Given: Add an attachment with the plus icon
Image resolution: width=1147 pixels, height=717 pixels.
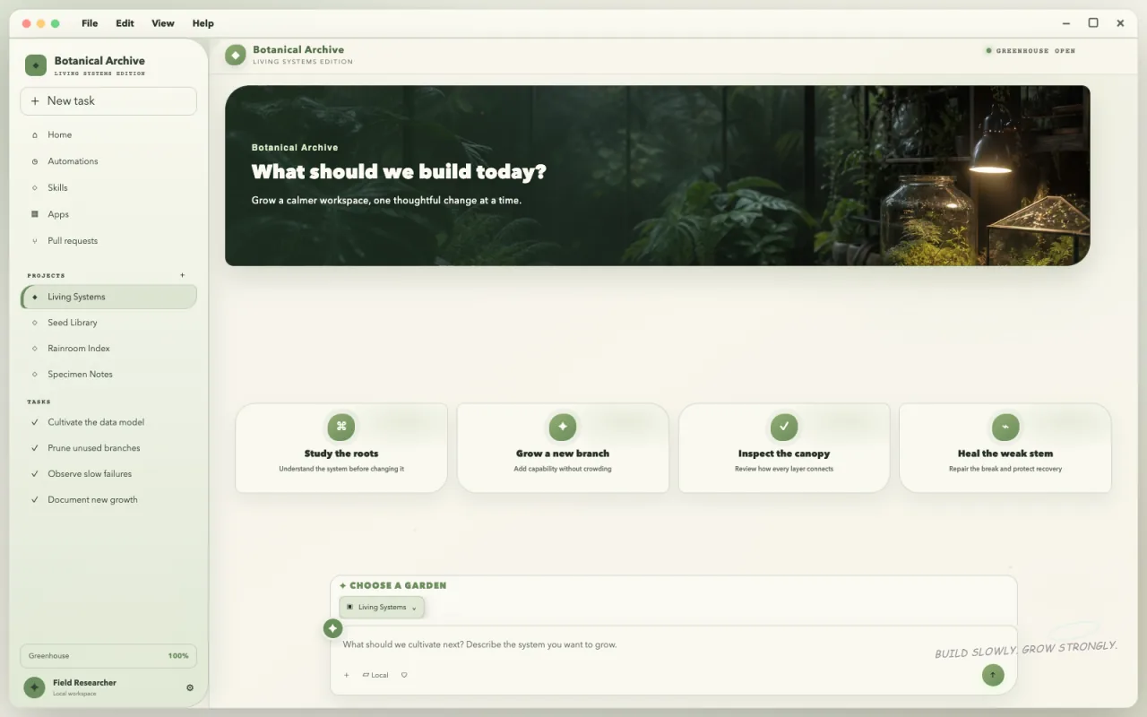Looking at the screenshot, I should (347, 675).
